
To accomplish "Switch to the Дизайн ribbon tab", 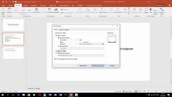I will [x=26, y=5].
